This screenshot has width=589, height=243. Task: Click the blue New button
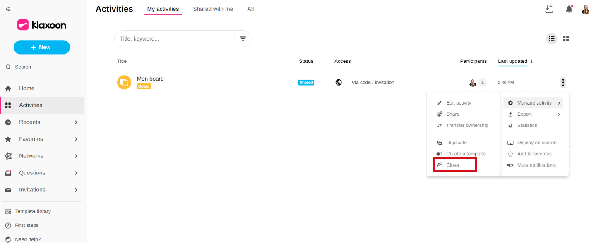click(42, 47)
